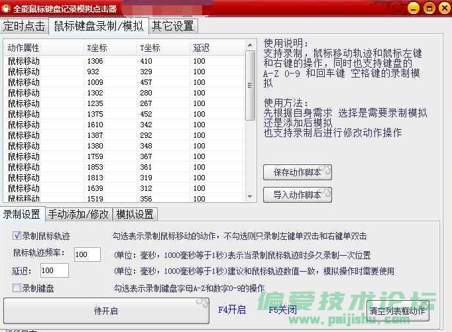Enable the 录制鼠标轨迹 checkbox
Image resolution: width=452 pixels, height=332 pixels.
click(17, 236)
